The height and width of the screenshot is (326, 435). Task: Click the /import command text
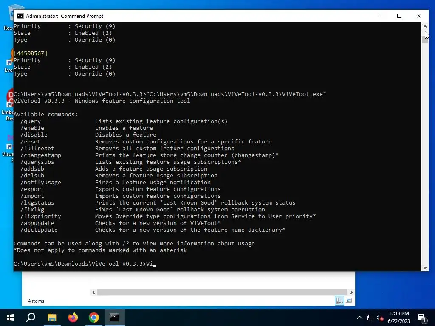pyautogui.click(x=32, y=196)
